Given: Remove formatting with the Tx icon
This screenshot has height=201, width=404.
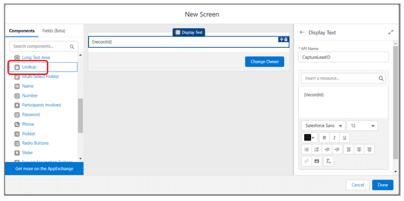Looking at the screenshot, I should point(329,161).
